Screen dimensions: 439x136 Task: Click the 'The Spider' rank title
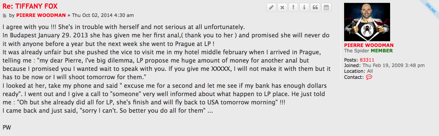[357, 51]
